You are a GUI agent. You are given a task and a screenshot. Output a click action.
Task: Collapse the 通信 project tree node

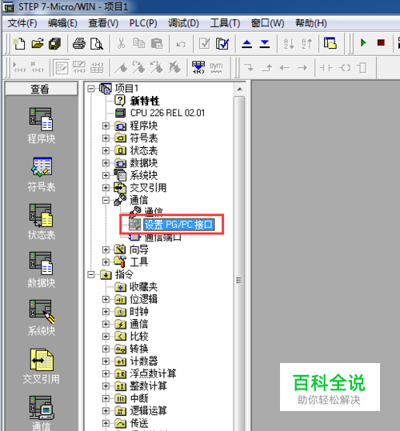(106, 200)
